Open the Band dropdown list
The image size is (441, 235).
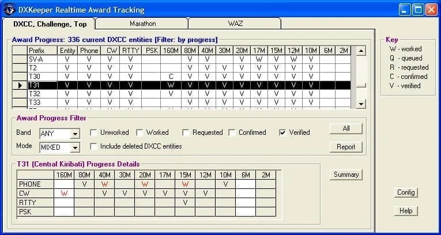pos(74,134)
